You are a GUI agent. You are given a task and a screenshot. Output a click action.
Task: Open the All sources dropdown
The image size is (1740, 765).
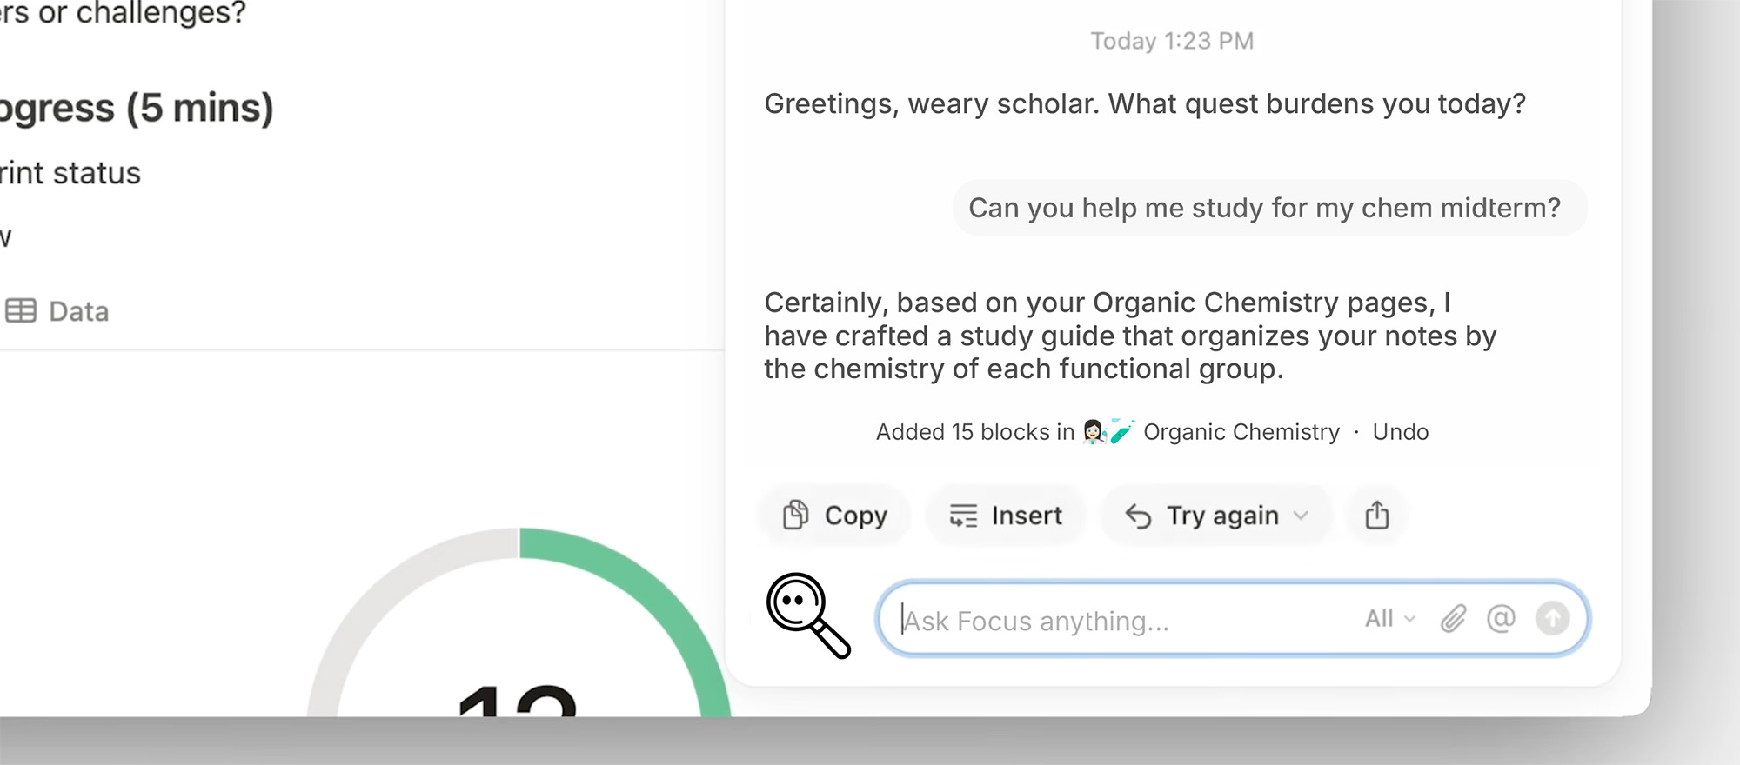tap(1389, 619)
